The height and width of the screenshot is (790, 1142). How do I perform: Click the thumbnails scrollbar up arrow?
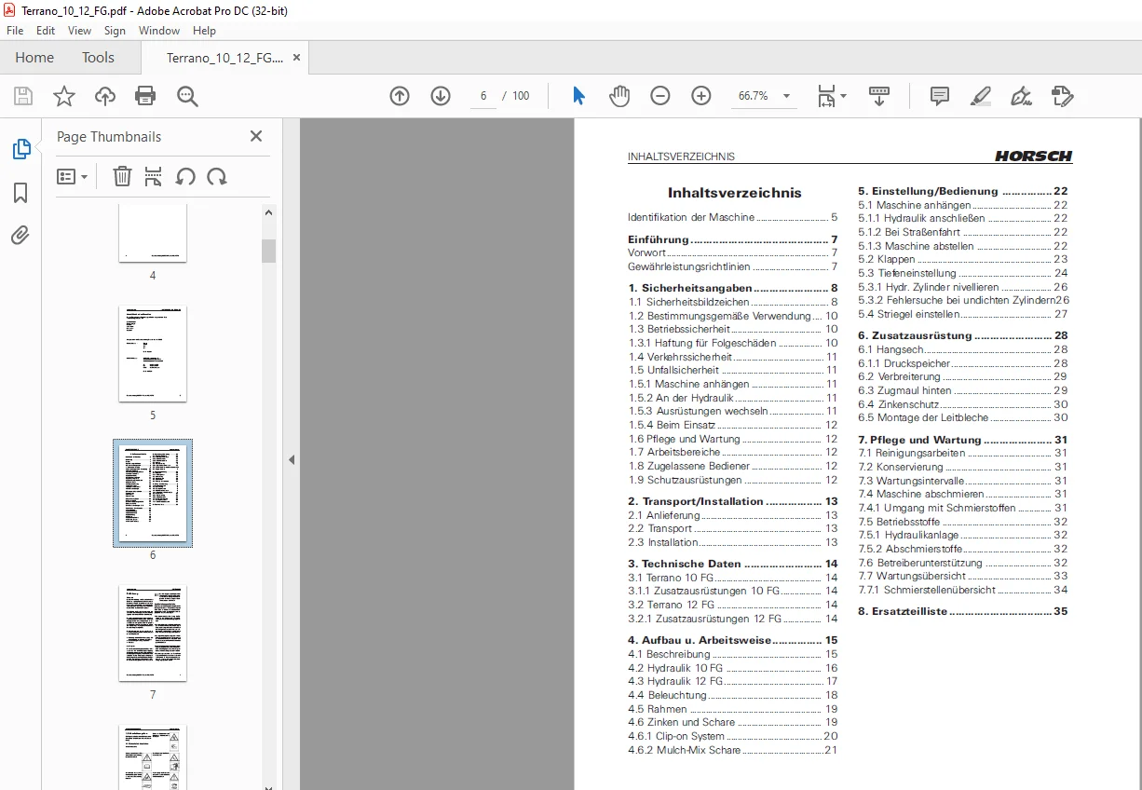(x=268, y=212)
